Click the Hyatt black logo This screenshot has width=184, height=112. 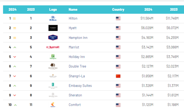53,28
